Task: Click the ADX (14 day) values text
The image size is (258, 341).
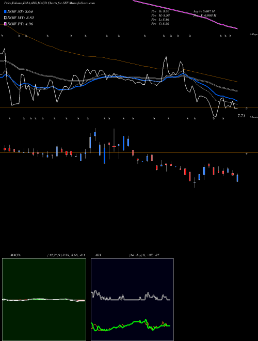Action: click(x=144, y=255)
